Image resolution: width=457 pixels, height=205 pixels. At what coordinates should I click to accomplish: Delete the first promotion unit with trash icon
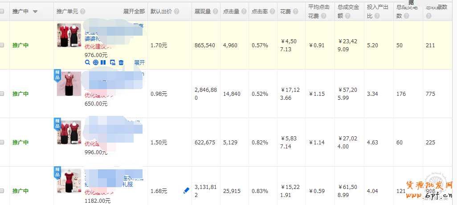click(121, 62)
